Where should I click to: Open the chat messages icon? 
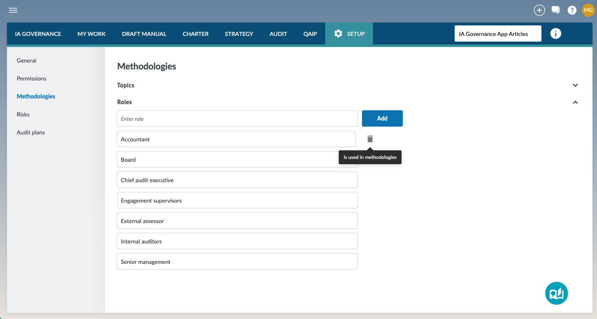pyautogui.click(x=555, y=10)
